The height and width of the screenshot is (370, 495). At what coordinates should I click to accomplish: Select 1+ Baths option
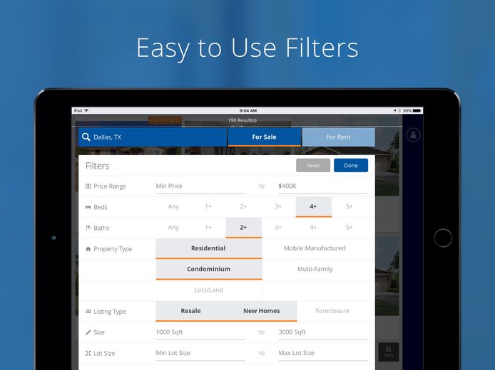tap(208, 228)
